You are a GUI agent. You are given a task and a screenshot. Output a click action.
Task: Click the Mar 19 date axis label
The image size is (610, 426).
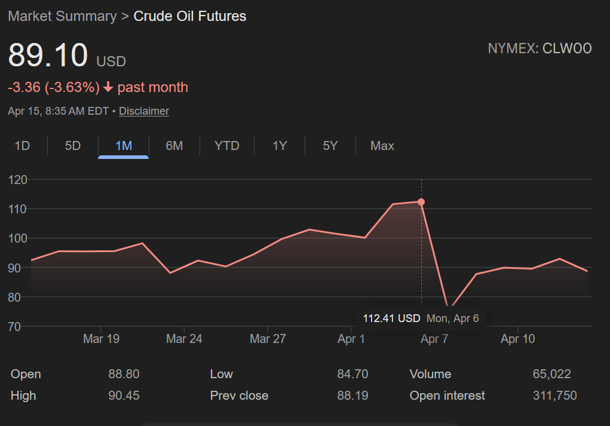pyautogui.click(x=101, y=339)
